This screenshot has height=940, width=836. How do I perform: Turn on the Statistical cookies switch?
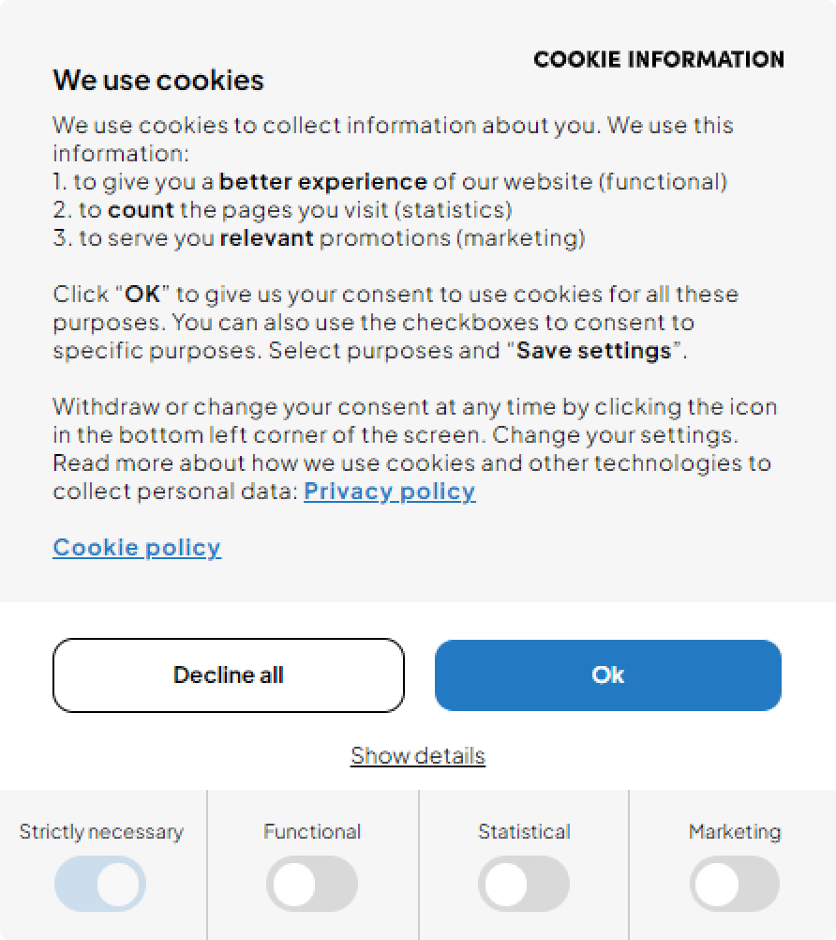pyautogui.click(x=524, y=884)
